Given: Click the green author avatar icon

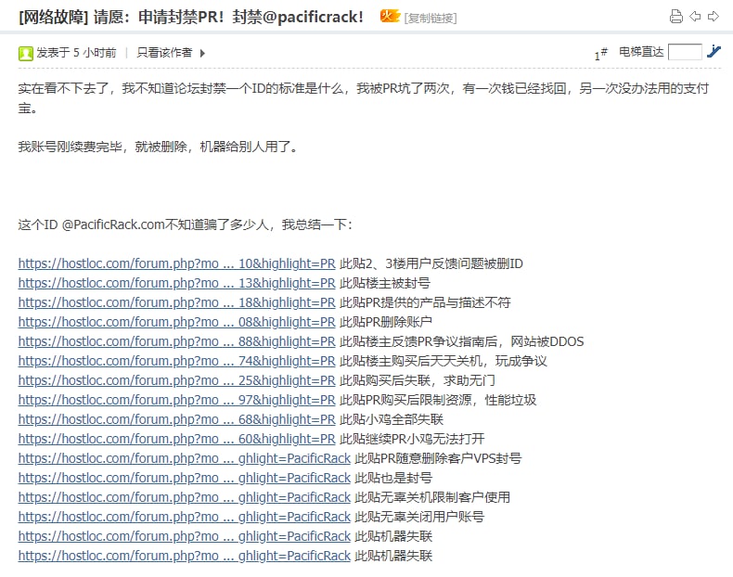Looking at the screenshot, I should point(26,53).
